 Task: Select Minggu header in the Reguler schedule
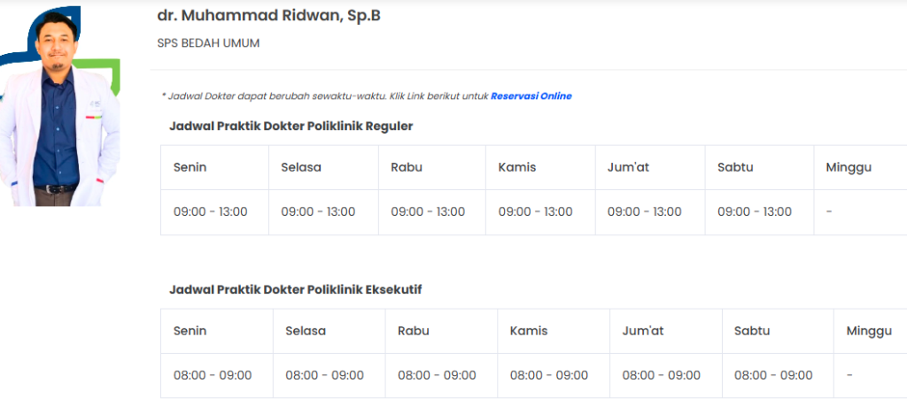click(849, 167)
